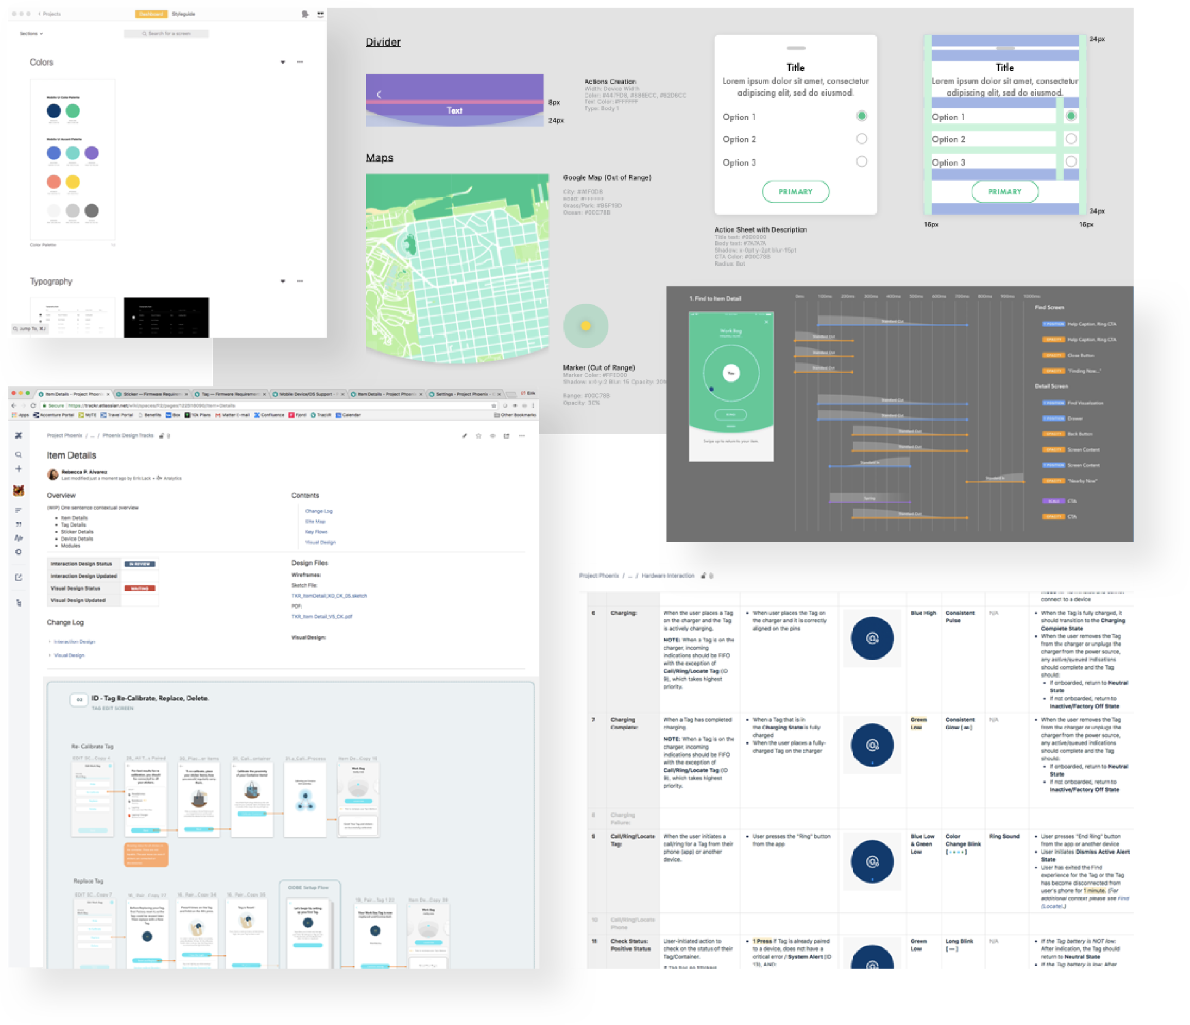
Task: Click the Search for a screen field
Action: click(x=167, y=34)
